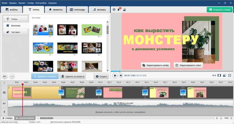Open the Файл menu
Screen dimensions: 234x124
pyautogui.click(x=4, y=3)
